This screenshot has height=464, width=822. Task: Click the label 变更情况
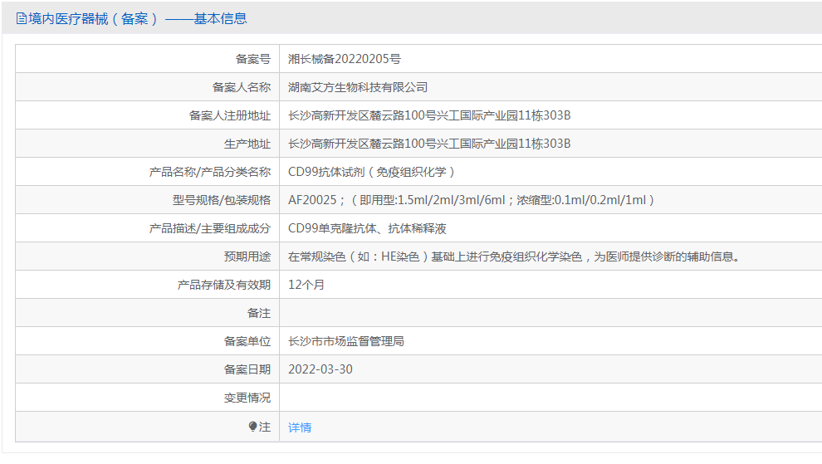[x=247, y=398]
